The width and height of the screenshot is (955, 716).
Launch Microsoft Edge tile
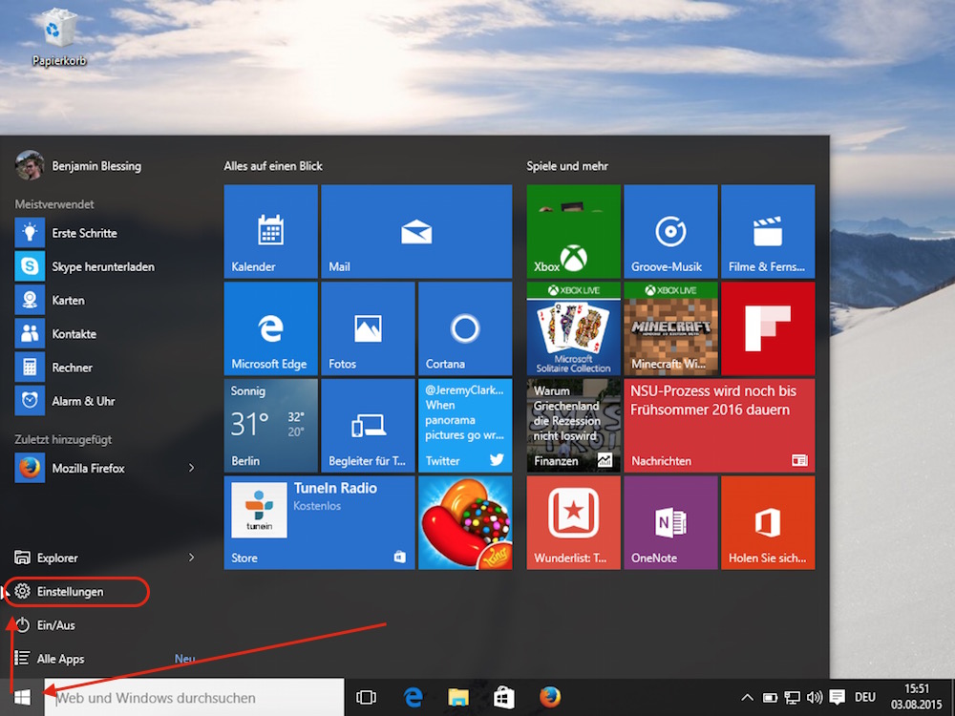tap(270, 328)
